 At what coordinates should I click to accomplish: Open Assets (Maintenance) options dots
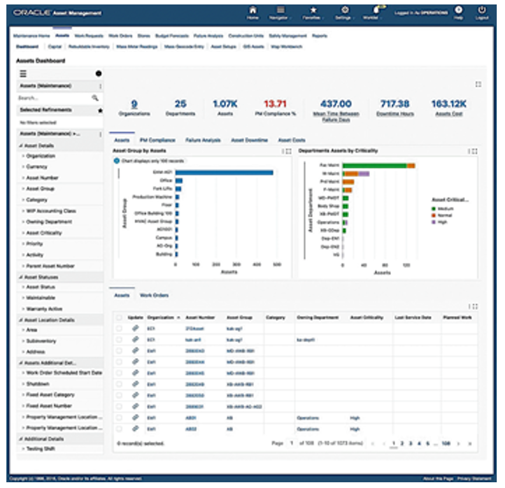(x=101, y=87)
